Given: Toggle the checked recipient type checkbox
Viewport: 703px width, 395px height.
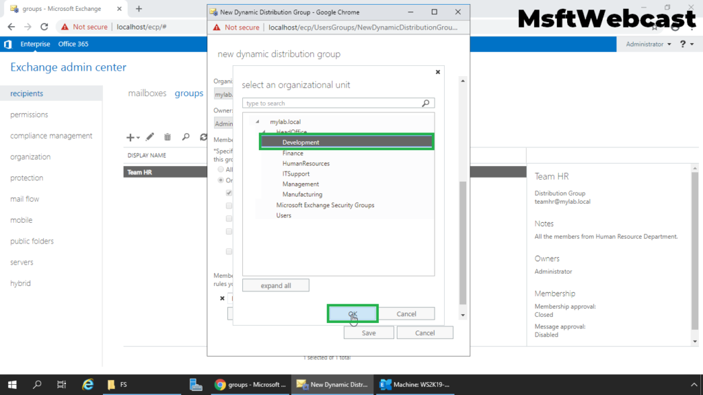Looking at the screenshot, I should (229, 193).
